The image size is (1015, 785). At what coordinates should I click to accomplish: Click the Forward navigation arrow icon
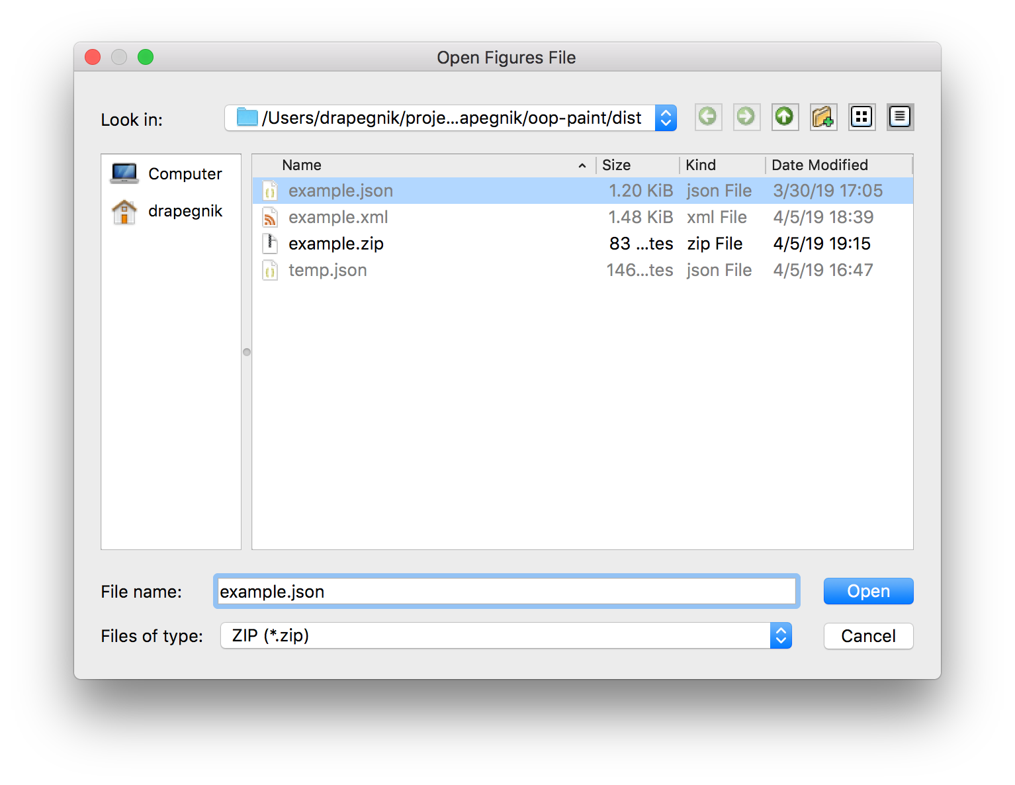click(x=746, y=117)
